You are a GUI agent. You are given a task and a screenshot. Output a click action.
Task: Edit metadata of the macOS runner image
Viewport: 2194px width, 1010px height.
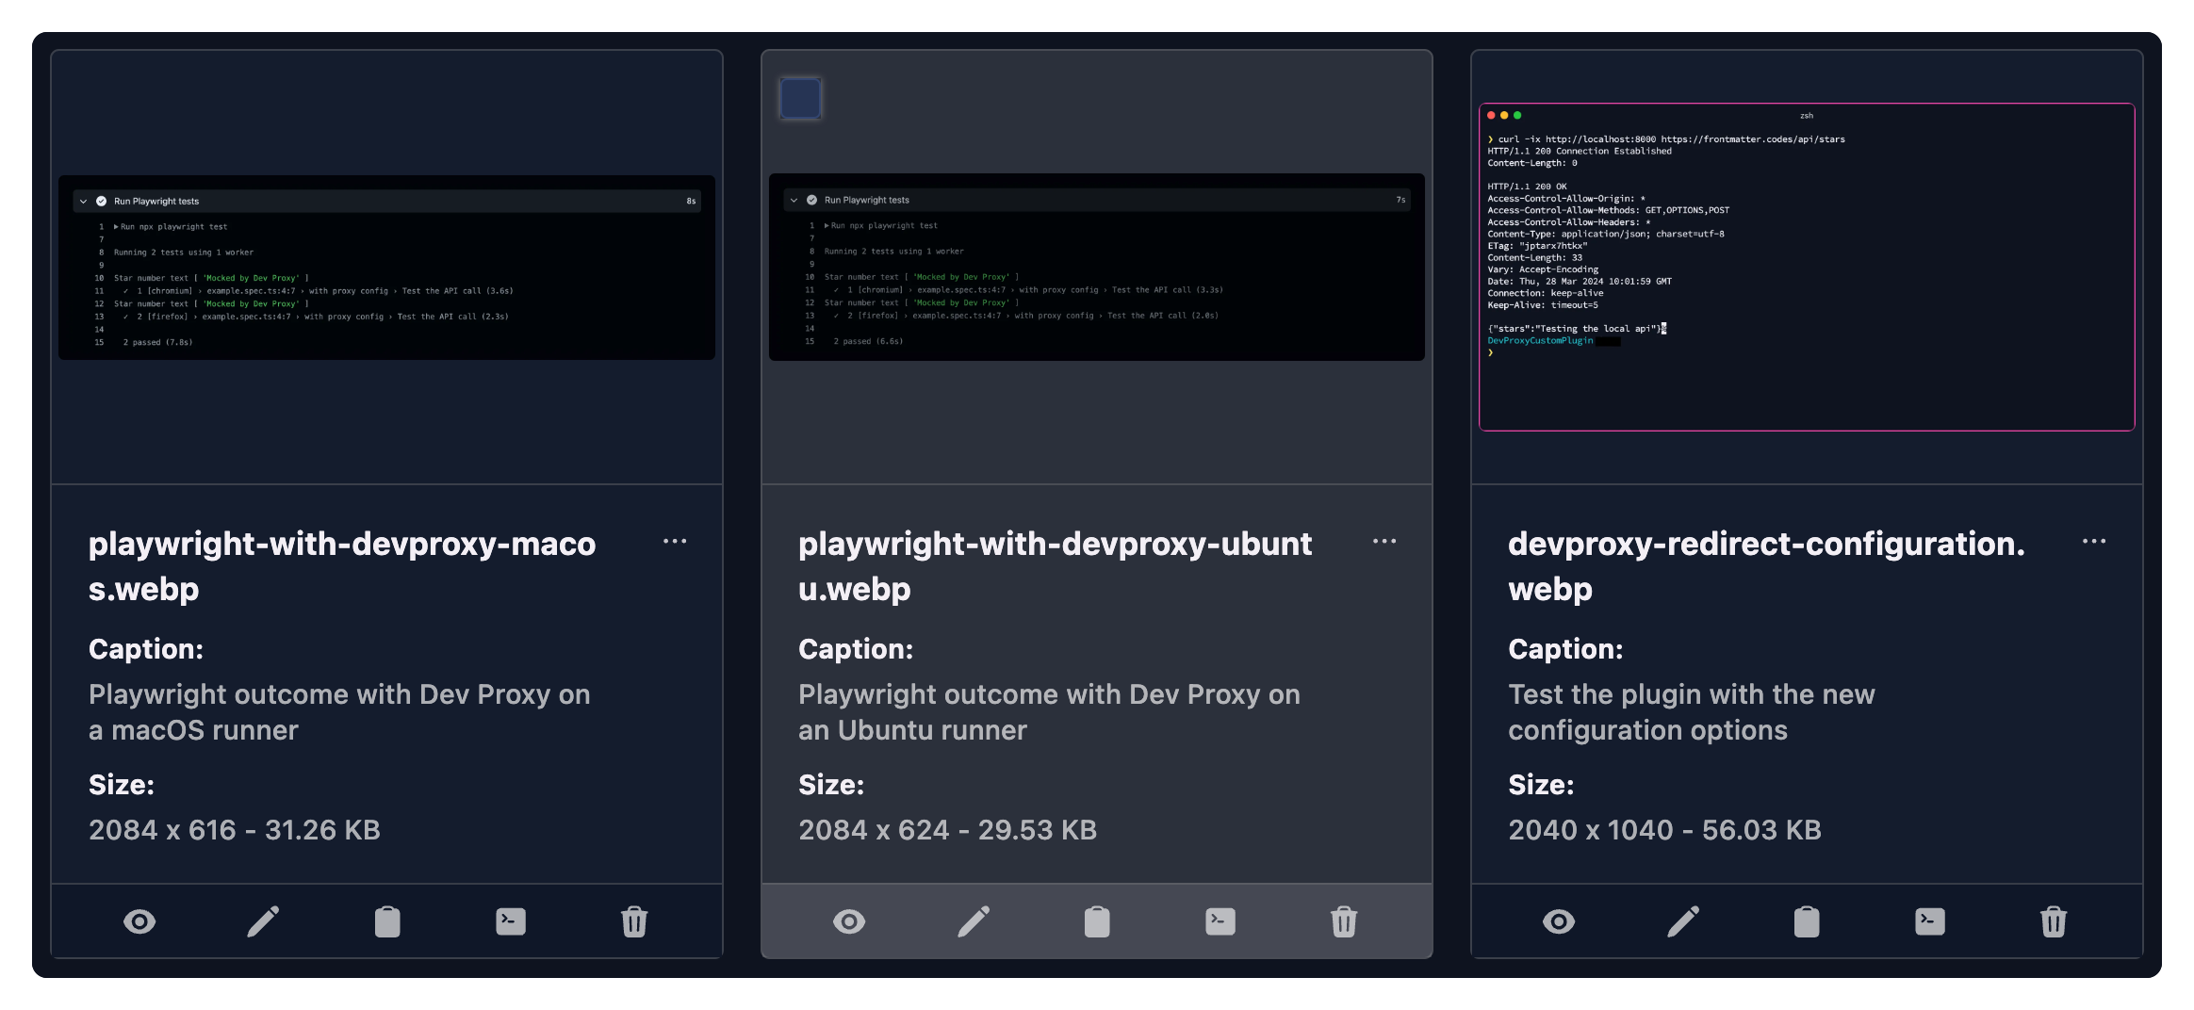tap(263, 921)
